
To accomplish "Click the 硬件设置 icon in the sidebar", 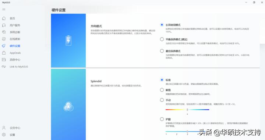I will tap(4, 46).
